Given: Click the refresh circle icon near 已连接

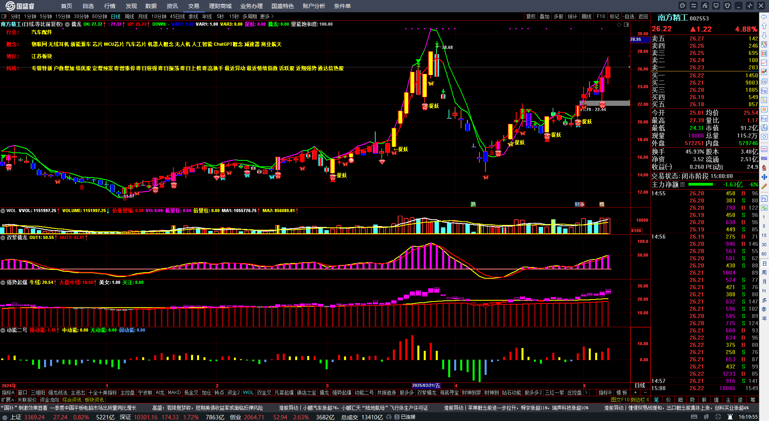Looking at the screenshot, I should (x=389, y=417).
